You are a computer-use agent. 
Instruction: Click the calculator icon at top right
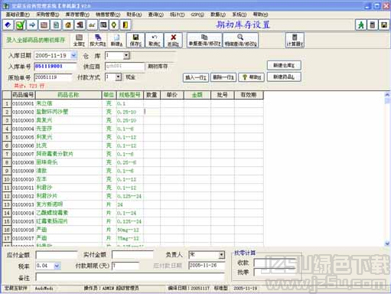pyautogui.click(x=373, y=24)
